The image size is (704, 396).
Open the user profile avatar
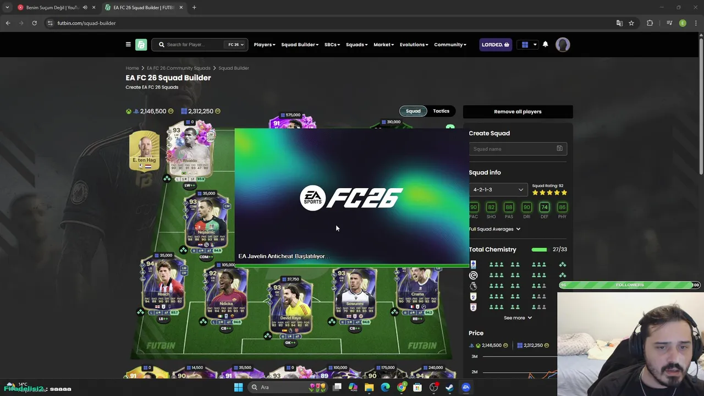[563, 45]
